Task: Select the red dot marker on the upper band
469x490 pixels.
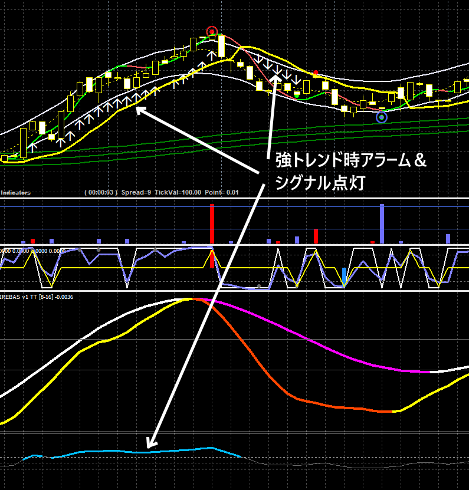Action: pos(316,73)
